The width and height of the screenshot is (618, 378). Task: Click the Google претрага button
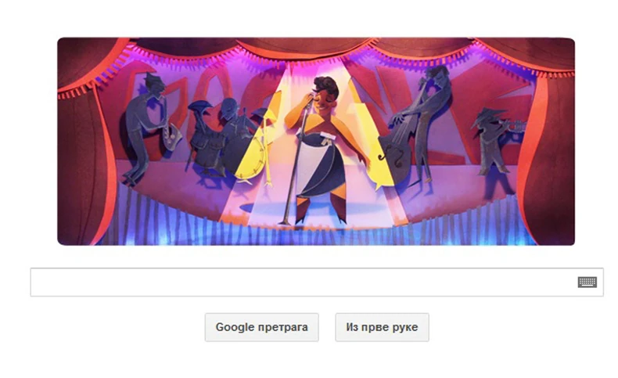(x=262, y=327)
